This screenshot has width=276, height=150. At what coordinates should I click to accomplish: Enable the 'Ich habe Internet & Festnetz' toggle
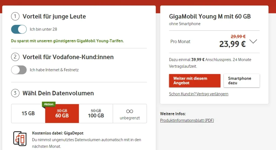pyautogui.click(x=19, y=70)
